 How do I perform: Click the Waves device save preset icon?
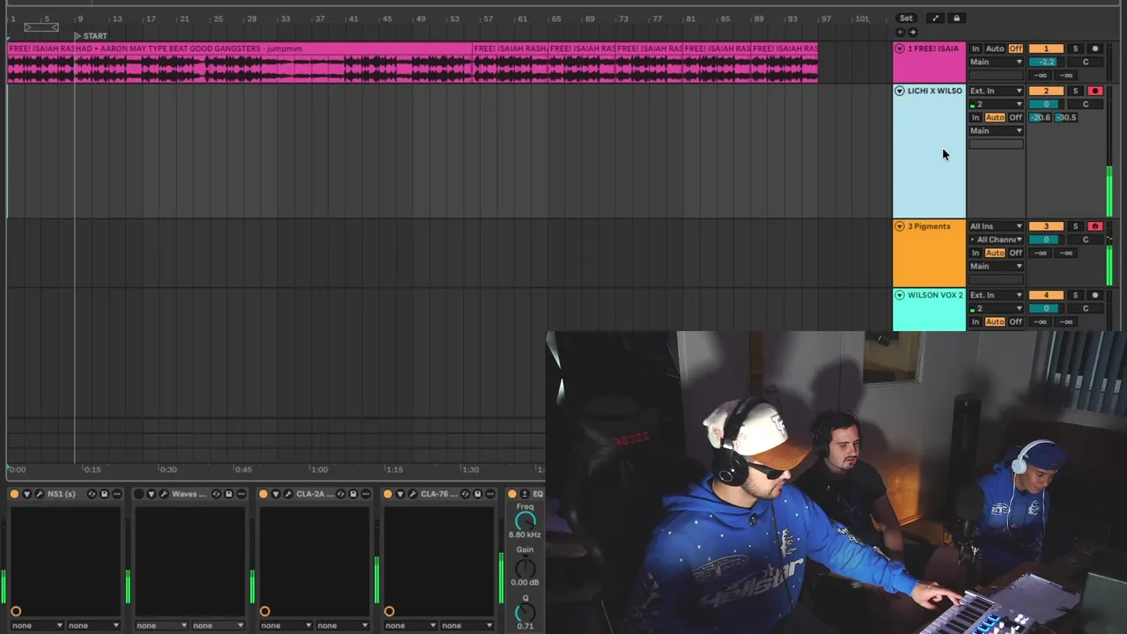(229, 494)
